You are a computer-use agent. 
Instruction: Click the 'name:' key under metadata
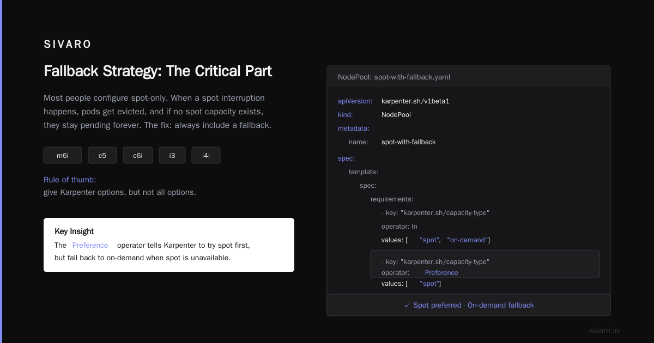pos(359,142)
